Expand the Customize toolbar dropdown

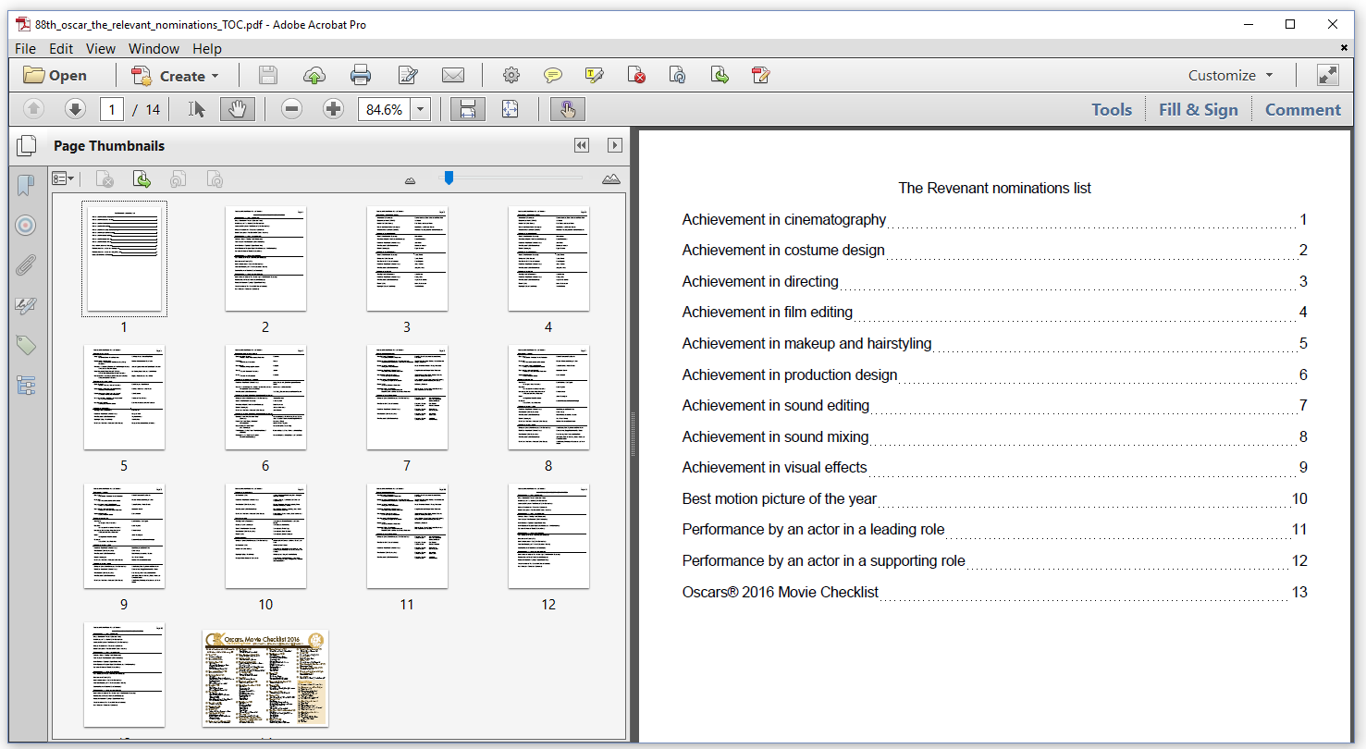(1231, 76)
